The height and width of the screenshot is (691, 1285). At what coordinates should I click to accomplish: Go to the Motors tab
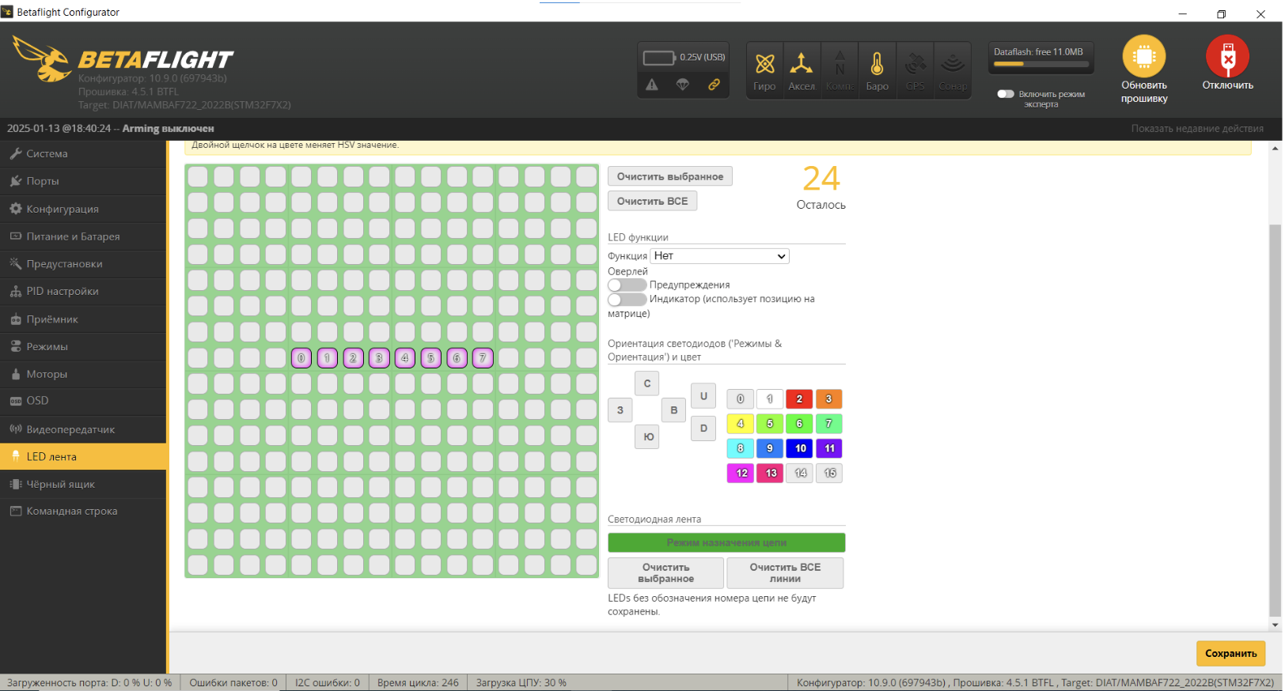click(47, 374)
